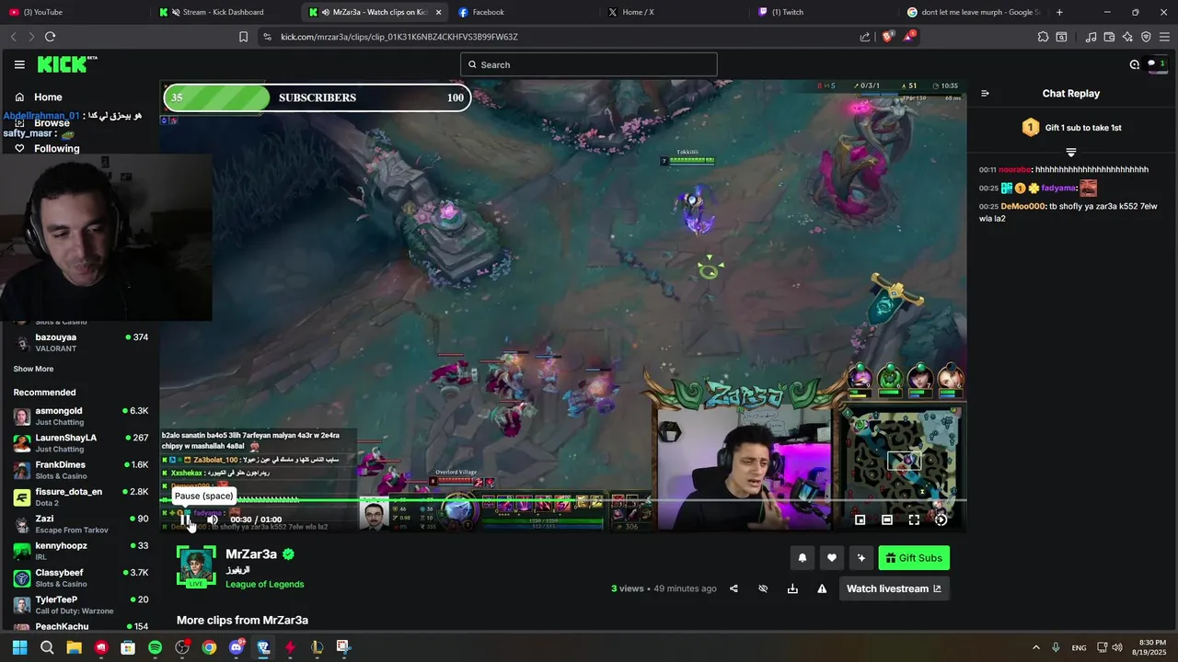The image size is (1178, 662).
Task: Focus the Kick Search field
Action: click(x=589, y=64)
